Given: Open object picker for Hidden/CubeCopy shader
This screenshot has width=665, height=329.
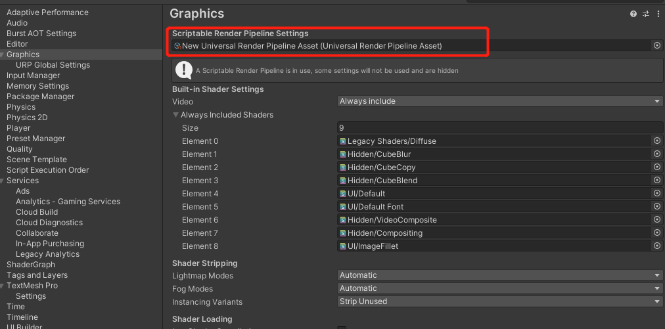Looking at the screenshot, I should pyautogui.click(x=657, y=167).
